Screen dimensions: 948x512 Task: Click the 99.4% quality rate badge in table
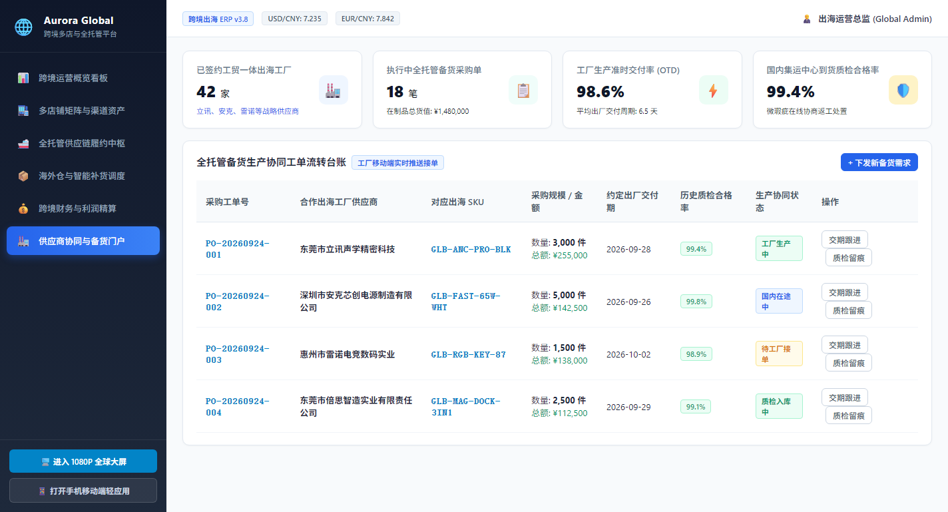(696, 248)
